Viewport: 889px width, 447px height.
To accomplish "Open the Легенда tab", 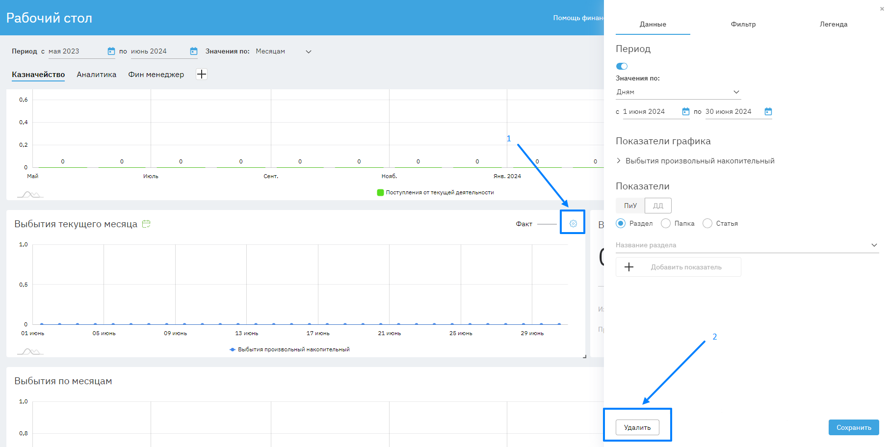I will click(833, 24).
